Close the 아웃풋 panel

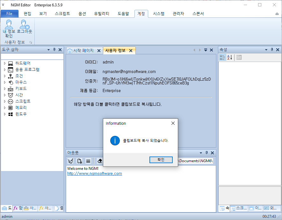(x=213, y=153)
